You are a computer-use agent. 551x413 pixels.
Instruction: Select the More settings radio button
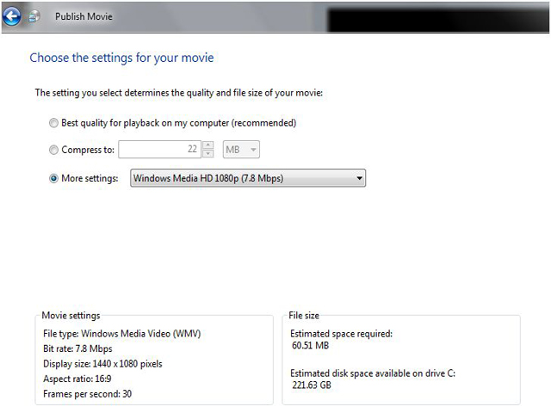[53, 178]
